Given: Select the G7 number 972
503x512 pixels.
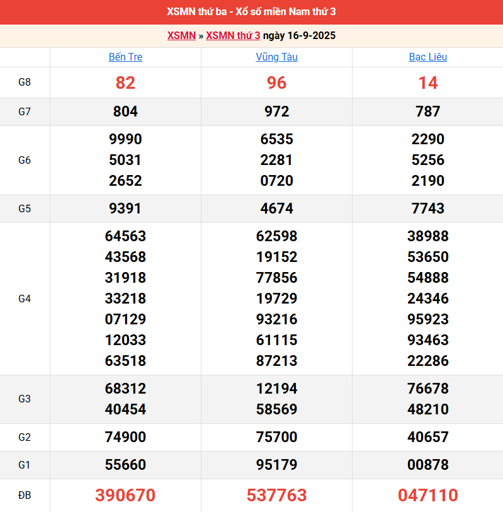Looking at the screenshot, I should click(276, 111).
